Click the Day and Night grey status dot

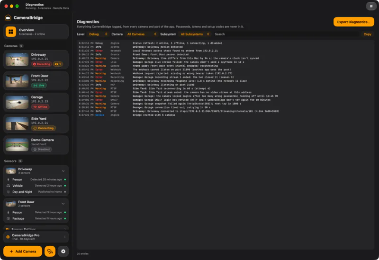(65, 192)
